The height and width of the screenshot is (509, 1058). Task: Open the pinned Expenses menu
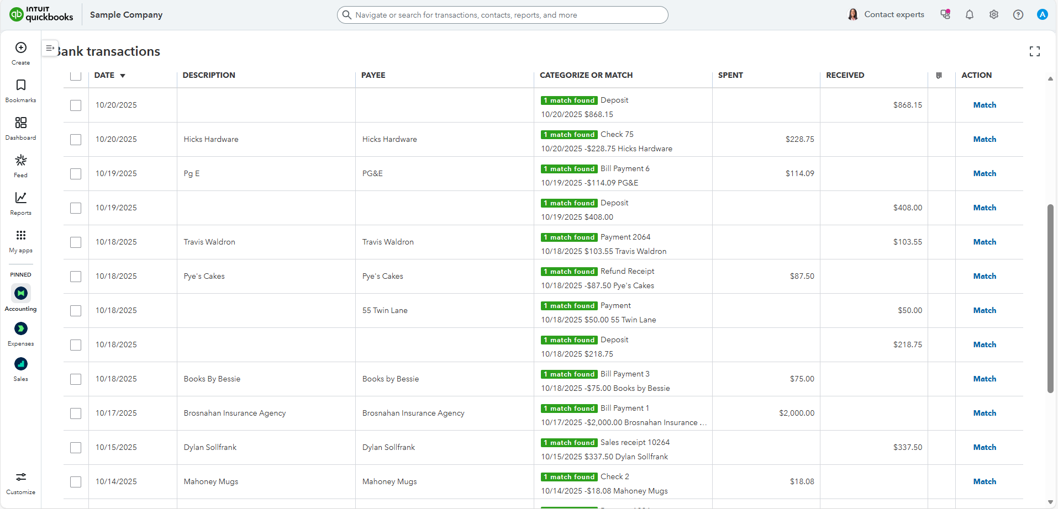click(21, 329)
